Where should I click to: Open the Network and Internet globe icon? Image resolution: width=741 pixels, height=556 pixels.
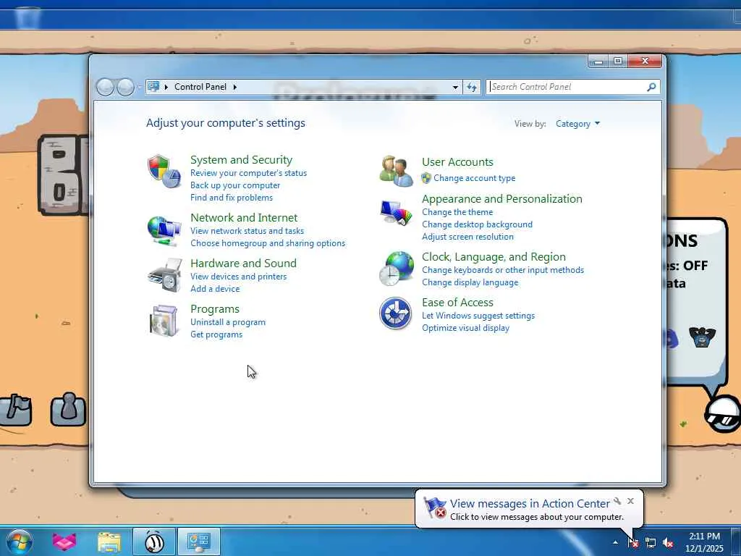coord(164,231)
